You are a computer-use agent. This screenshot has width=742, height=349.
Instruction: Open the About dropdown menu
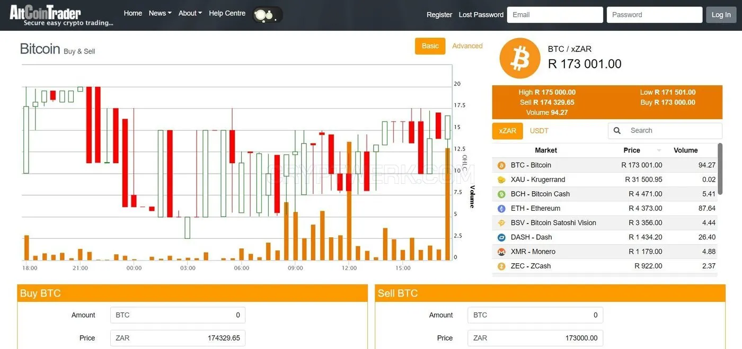pos(190,13)
